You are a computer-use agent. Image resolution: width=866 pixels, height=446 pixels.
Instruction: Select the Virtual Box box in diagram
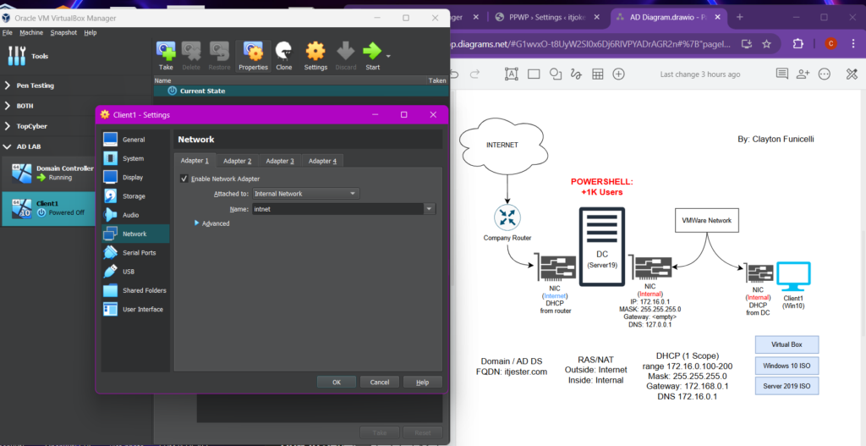(787, 344)
